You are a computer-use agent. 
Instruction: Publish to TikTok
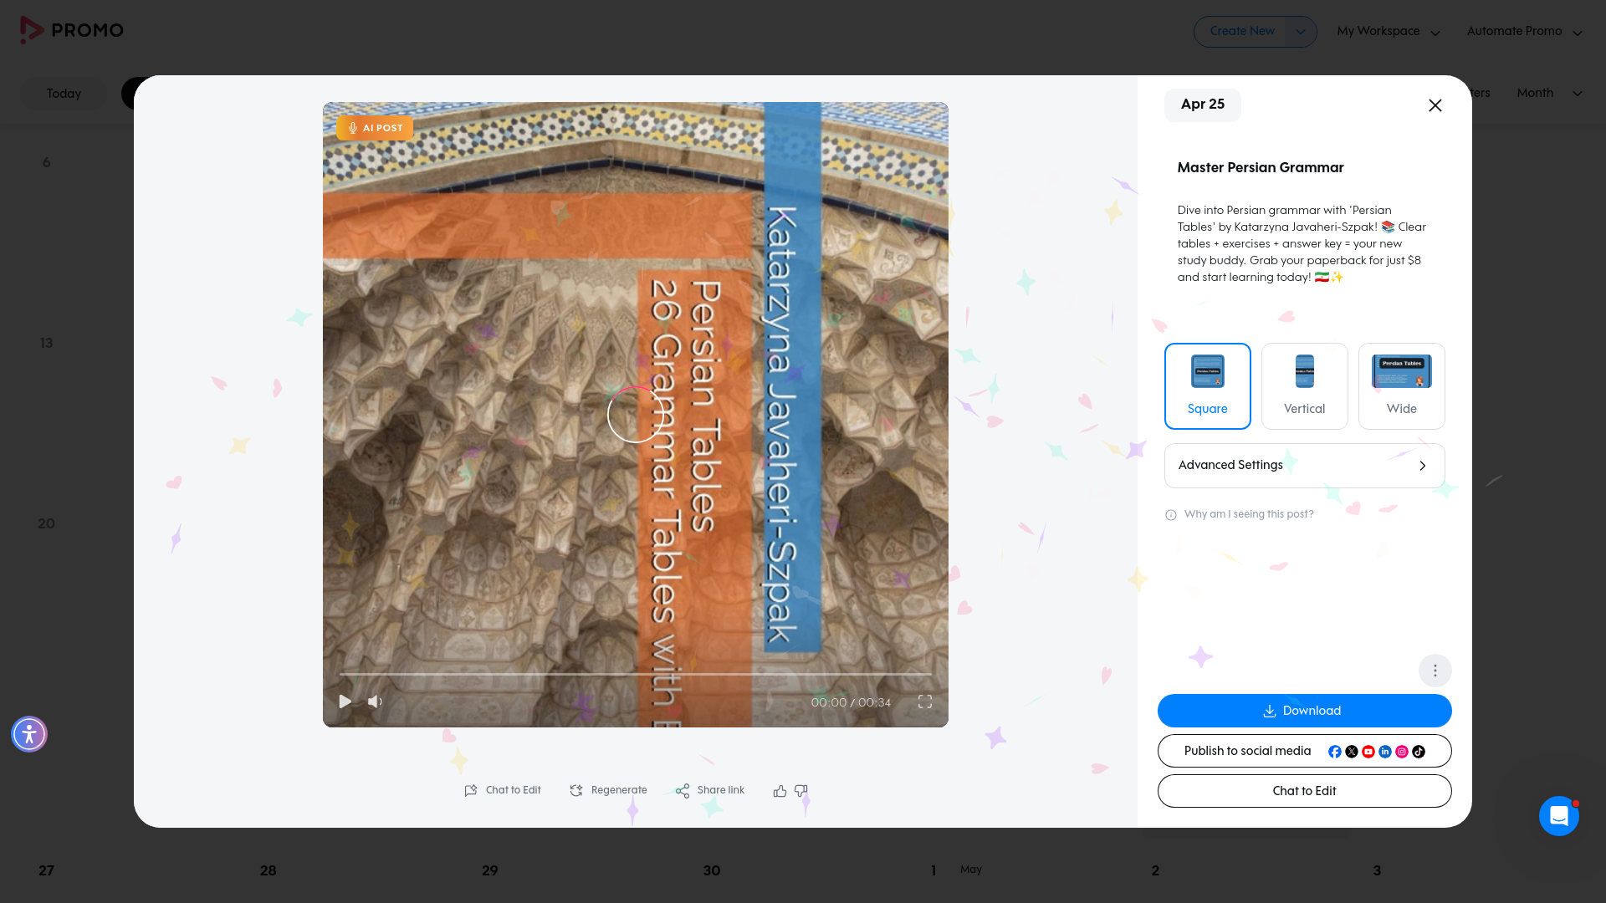pos(1419,751)
